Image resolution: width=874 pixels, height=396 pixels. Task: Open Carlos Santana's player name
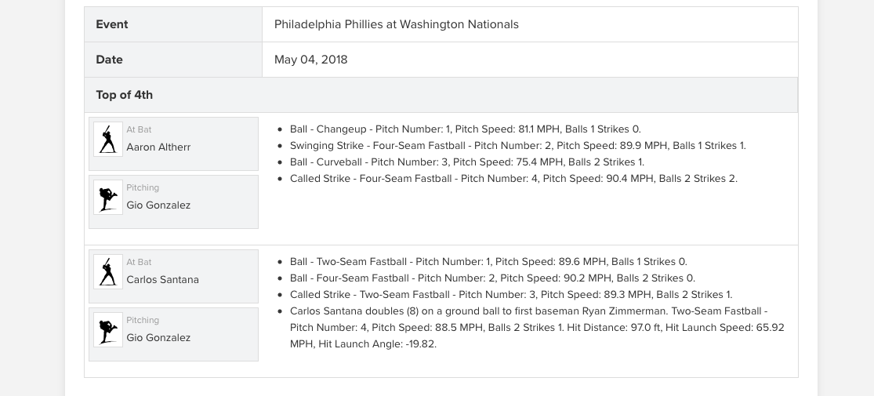coord(162,279)
